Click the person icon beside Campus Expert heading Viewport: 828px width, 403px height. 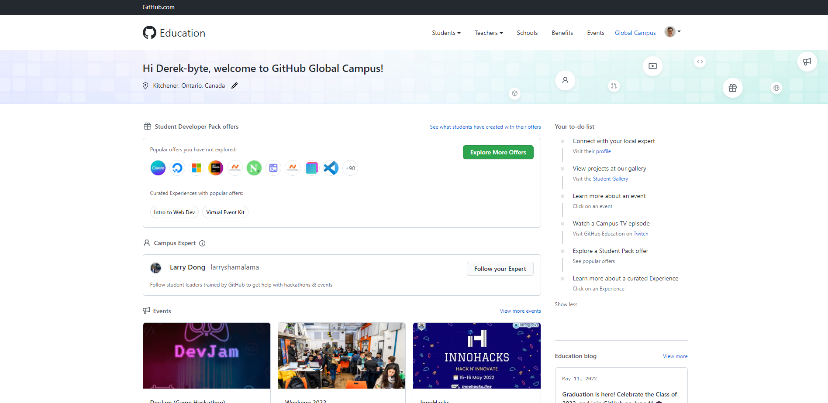(147, 243)
